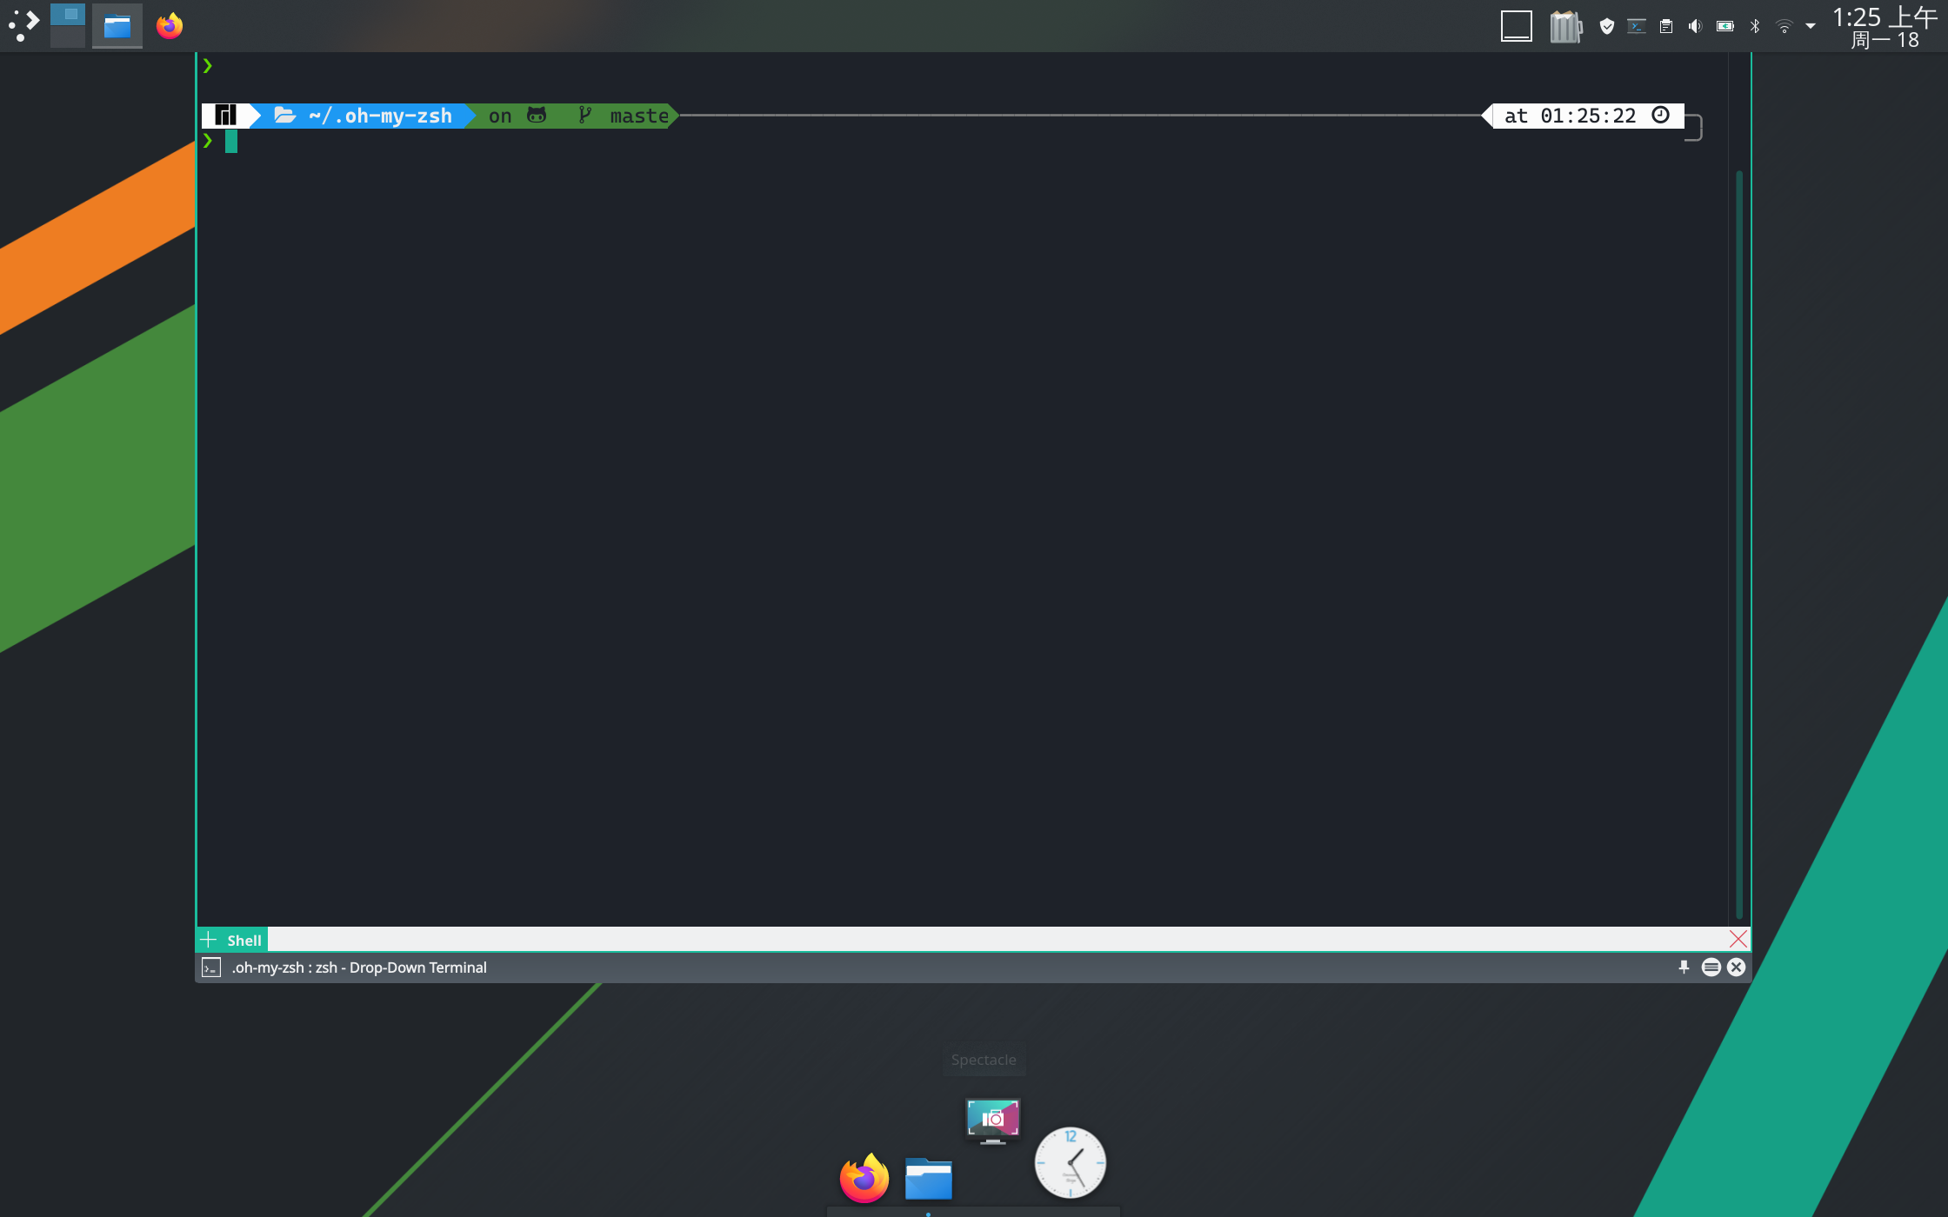
Task: Launch Firefox from the top panel
Action: [169, 25]
